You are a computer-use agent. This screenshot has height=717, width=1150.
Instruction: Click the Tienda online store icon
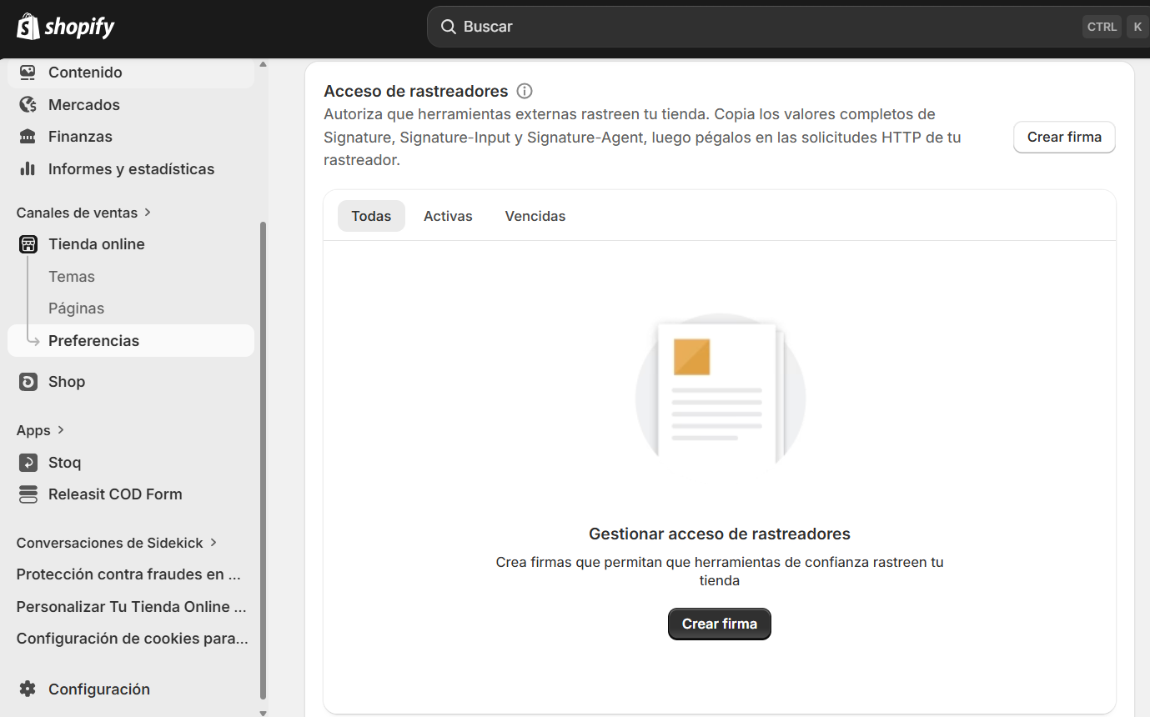28,244
